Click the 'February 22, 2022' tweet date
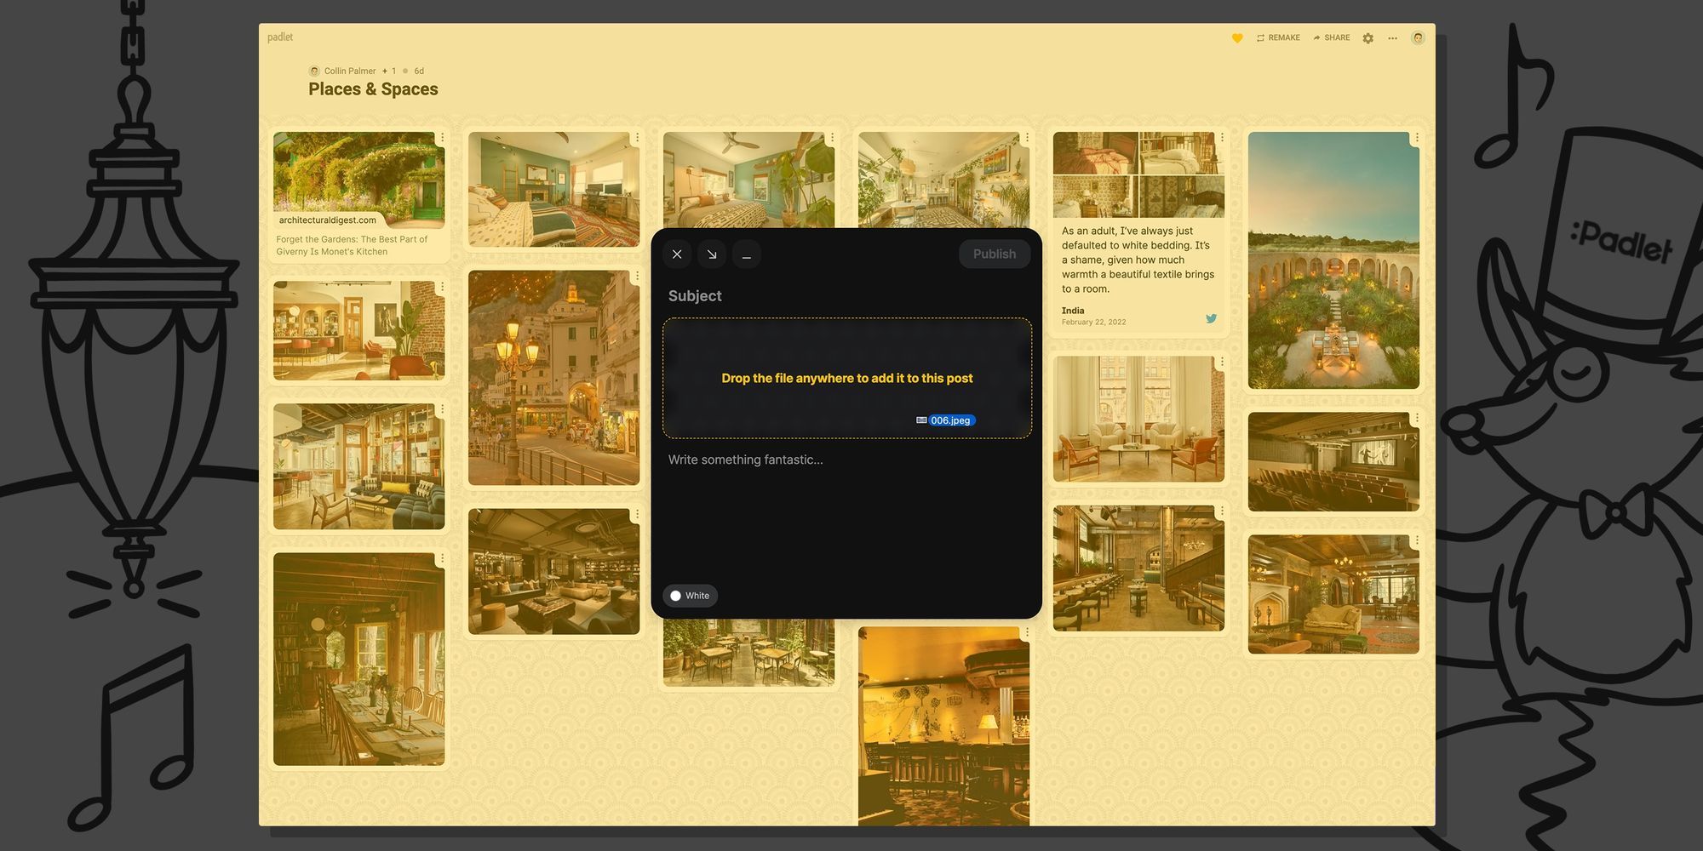 coord(1093,323)
